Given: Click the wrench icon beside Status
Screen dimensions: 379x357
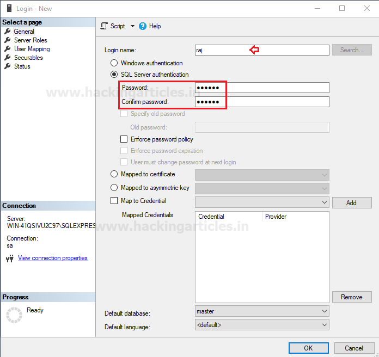Looking at the screenshot, I should [8, 66].
